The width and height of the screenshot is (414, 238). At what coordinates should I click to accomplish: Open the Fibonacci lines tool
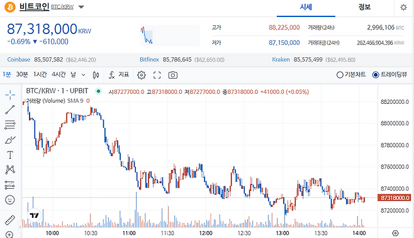pos(10,125)
